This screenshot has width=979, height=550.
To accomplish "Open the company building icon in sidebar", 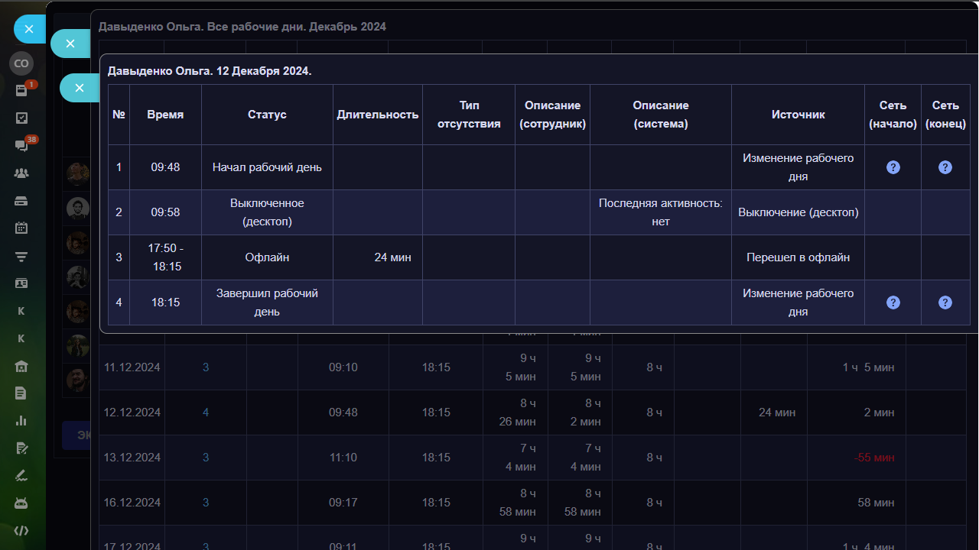I will coord(21,366).
